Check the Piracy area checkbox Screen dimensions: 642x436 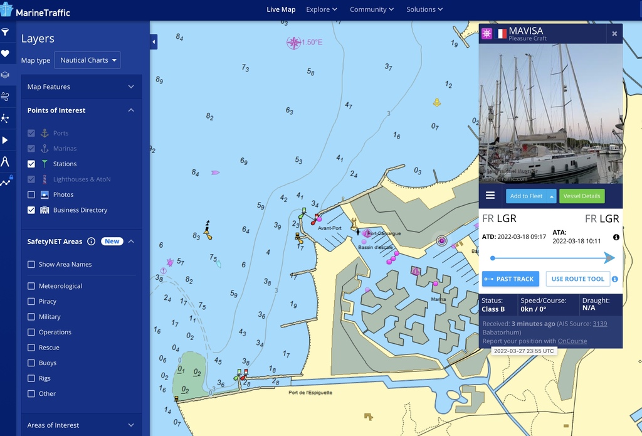click(x=31, y=301)
